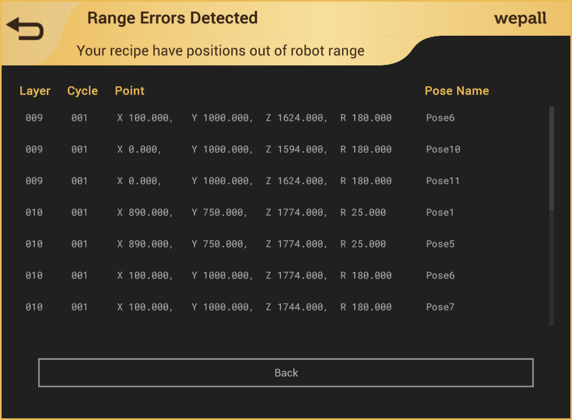Click the out of robot range message
Screen dimensions: 572x420
click(x=220, y=51)
